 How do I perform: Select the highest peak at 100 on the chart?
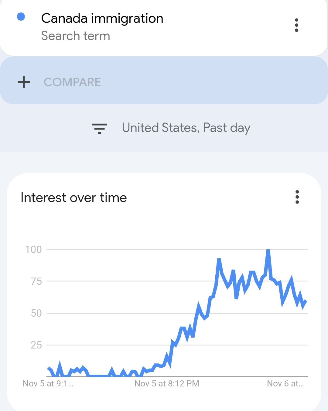click(x=268, y=250)
